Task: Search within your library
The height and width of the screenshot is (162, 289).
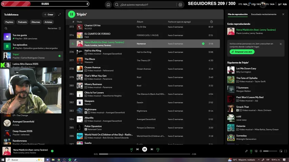Action: (6, 28)
